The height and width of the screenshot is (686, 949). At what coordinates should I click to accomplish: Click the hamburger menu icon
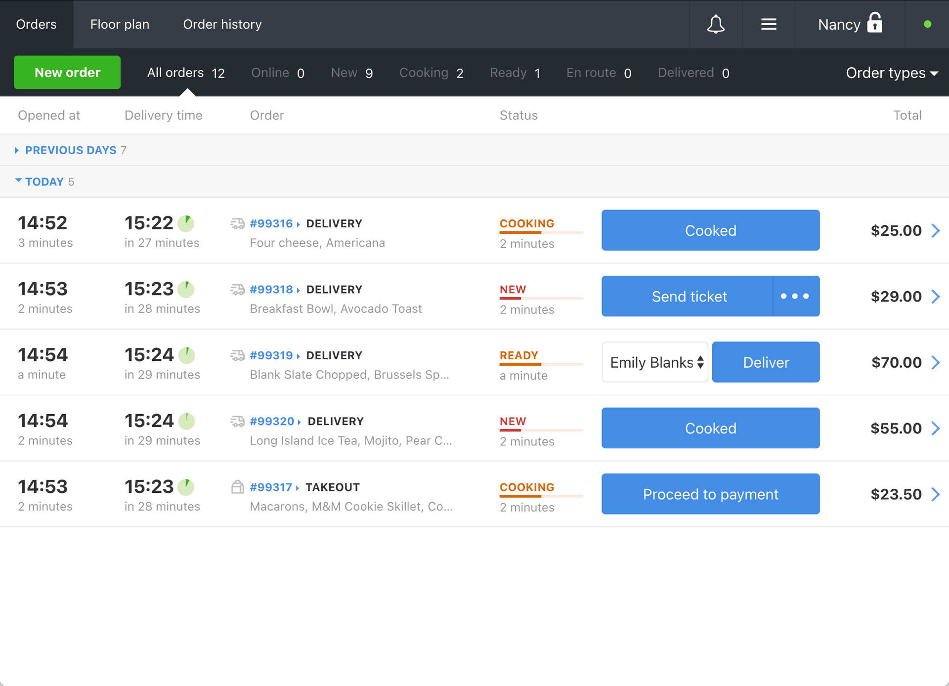point(769,24)
